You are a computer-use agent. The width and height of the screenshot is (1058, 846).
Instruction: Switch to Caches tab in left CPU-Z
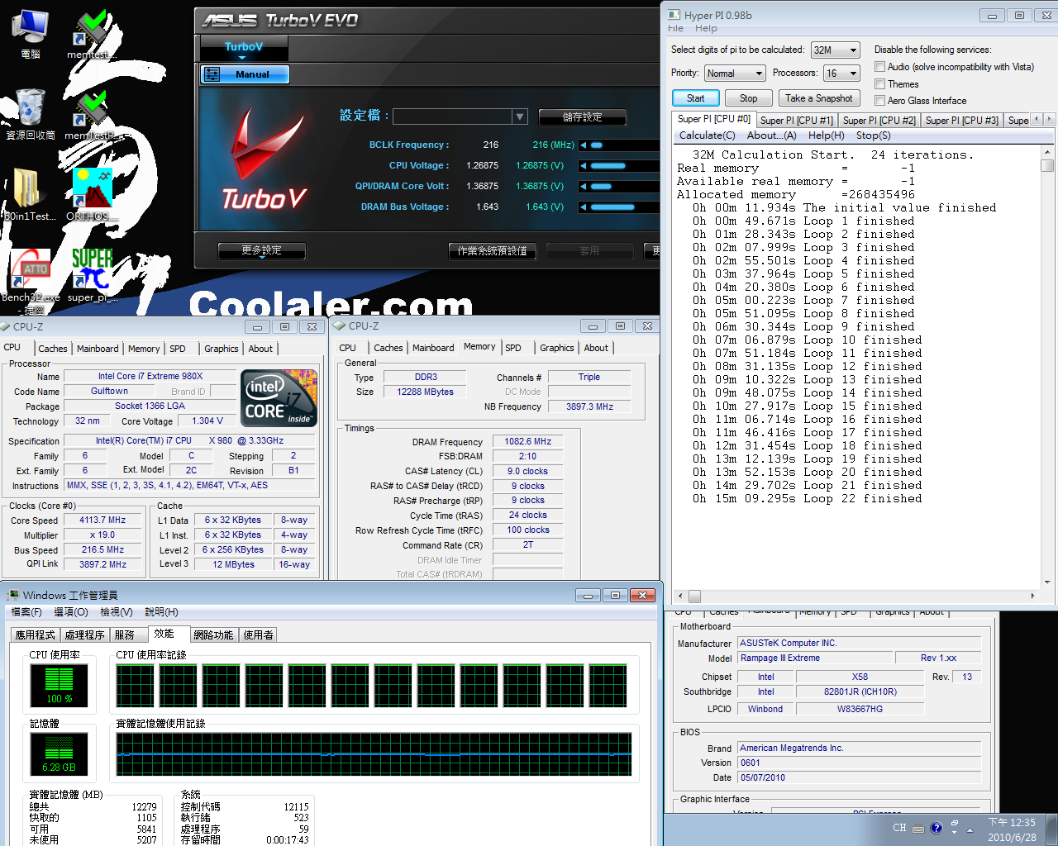click(53, 349)
